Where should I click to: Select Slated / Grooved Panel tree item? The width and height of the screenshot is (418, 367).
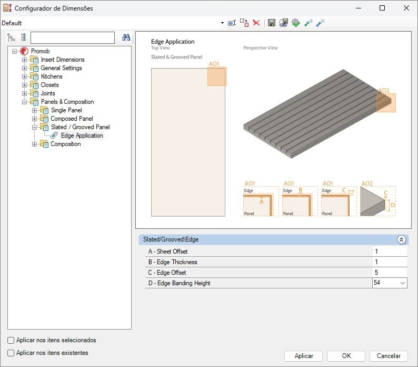coord(80,127)
